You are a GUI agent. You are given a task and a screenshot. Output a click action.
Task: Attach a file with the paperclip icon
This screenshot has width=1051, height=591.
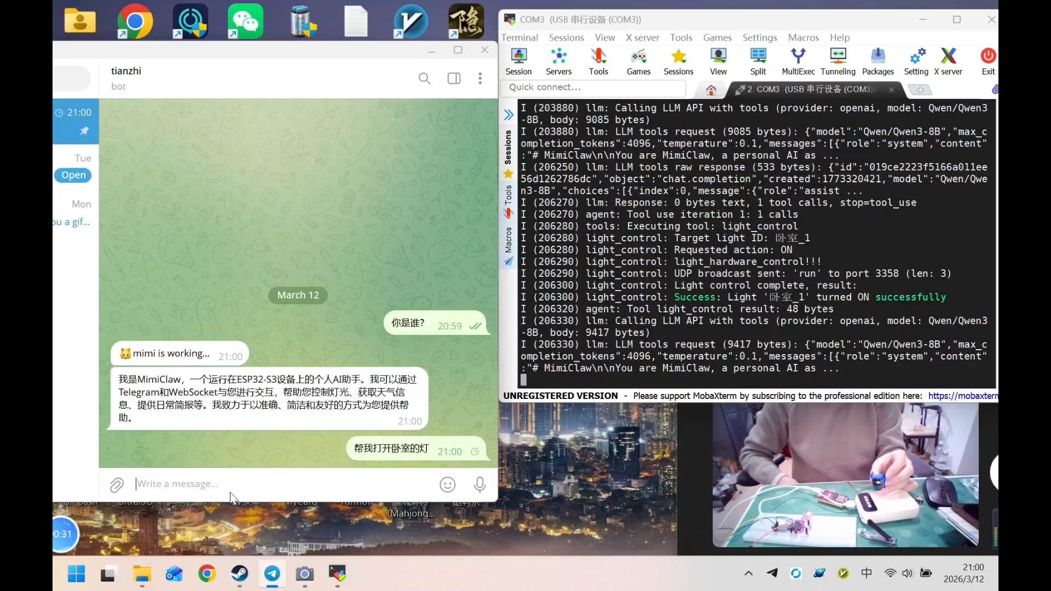117,485
